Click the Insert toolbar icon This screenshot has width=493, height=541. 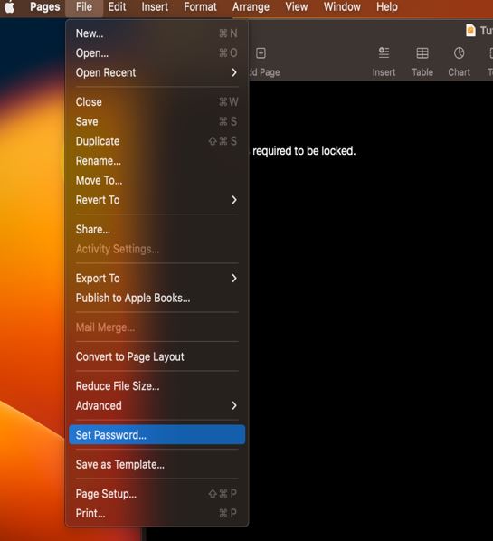[x=384, y=52]
